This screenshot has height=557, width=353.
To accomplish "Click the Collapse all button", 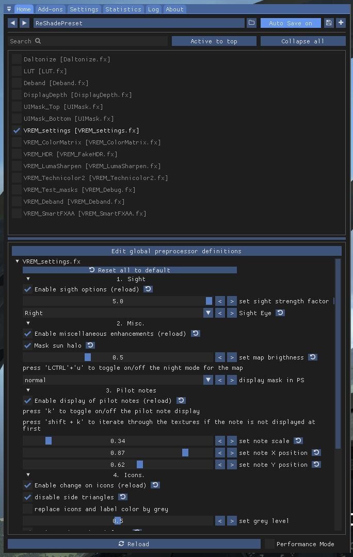I will [x=303, y=41].
